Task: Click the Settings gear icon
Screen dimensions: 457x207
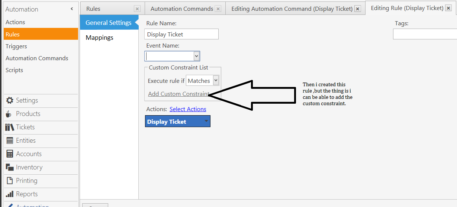Action: (10, 100)
